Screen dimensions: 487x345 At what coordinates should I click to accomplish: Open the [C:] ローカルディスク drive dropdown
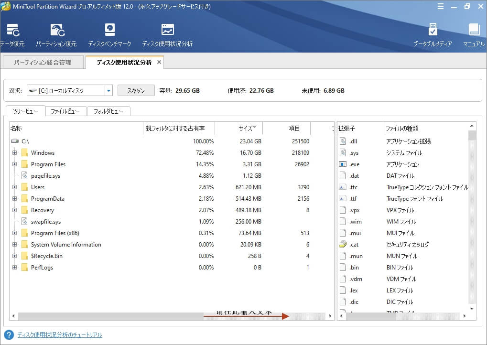(108, 91)
